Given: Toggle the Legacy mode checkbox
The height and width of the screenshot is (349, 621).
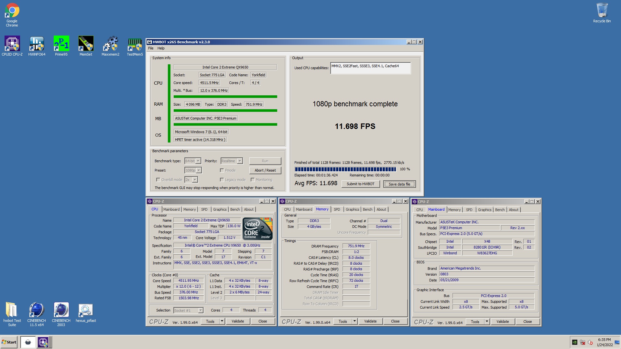Looking at the screenshot, I should click(222, 180).
